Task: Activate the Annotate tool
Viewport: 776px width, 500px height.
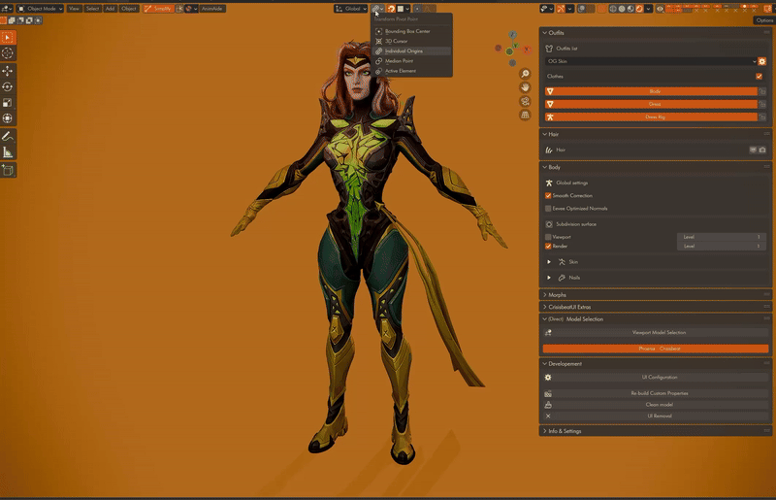Action: click(x=8, y=136)
